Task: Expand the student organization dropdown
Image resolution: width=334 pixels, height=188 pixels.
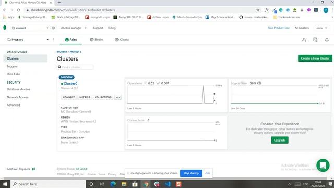Action: point(30,28)
